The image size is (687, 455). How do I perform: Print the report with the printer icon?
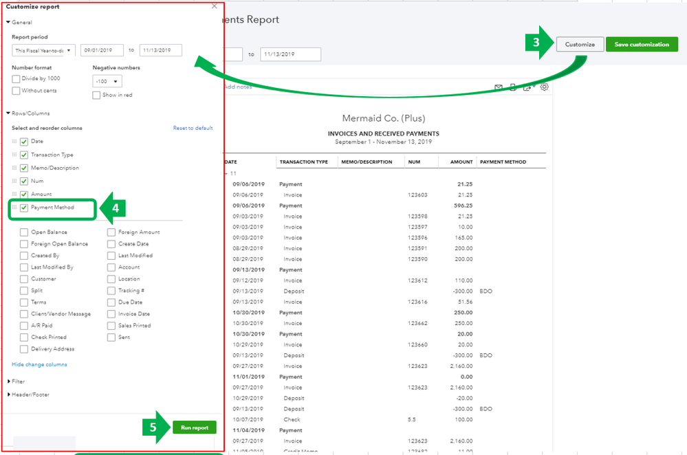pos(512,87)
